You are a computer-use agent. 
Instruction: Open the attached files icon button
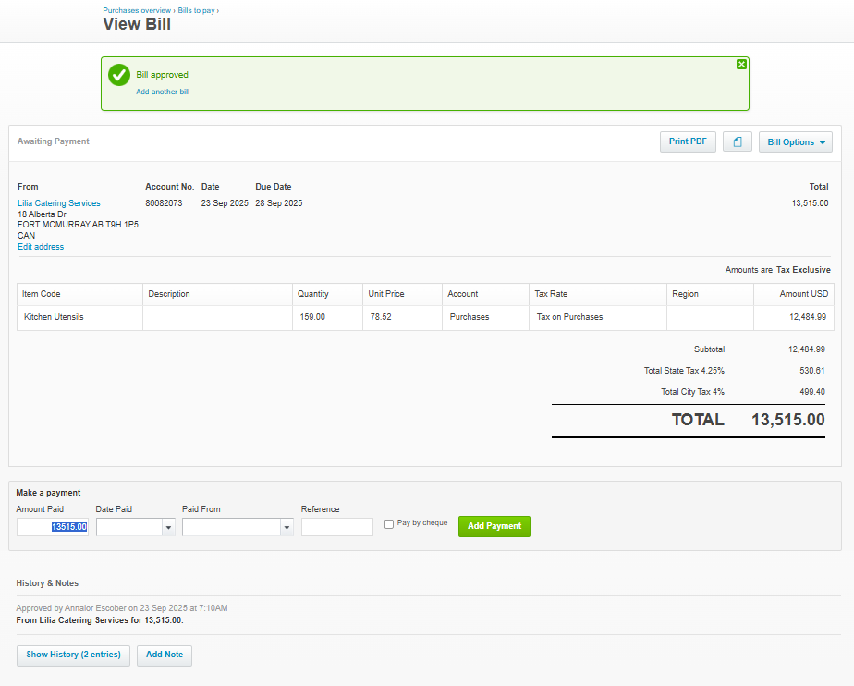[737, 142]
